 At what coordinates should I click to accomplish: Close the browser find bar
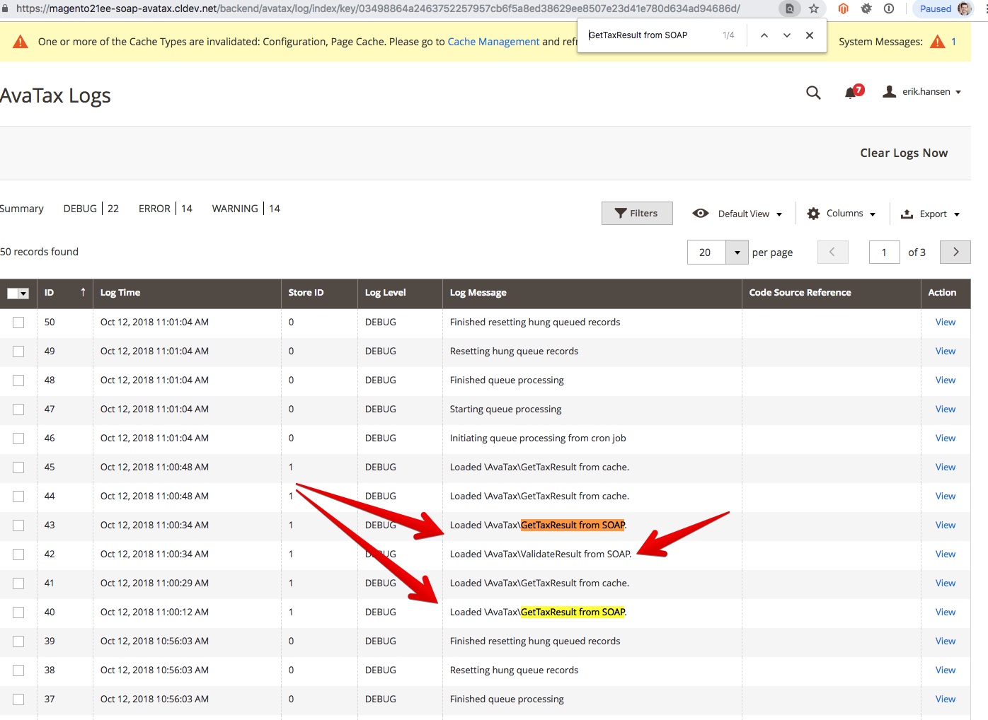click(x=810, y=35)
